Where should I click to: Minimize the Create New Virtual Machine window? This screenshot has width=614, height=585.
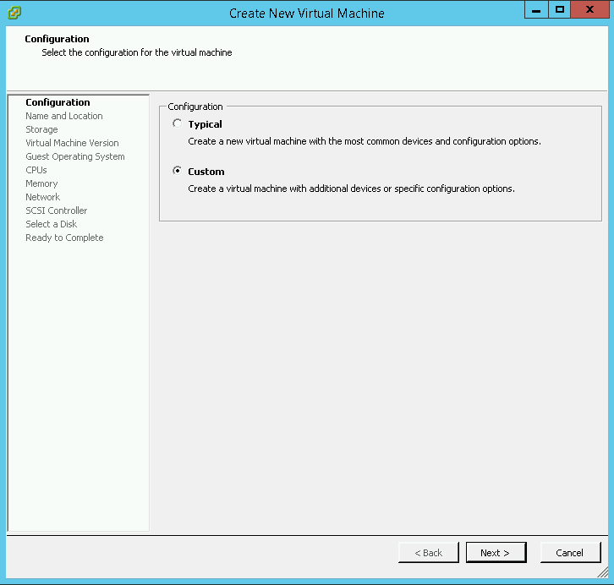click(x=536, y=9)
